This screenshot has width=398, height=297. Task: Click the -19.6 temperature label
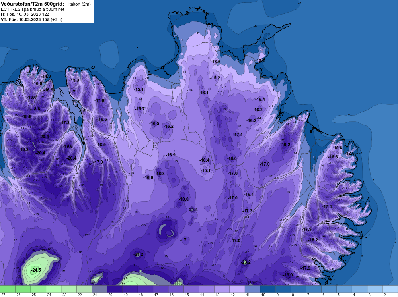[68, 146]
